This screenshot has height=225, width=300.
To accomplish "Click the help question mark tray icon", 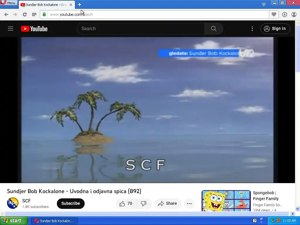I will (255, 221).
